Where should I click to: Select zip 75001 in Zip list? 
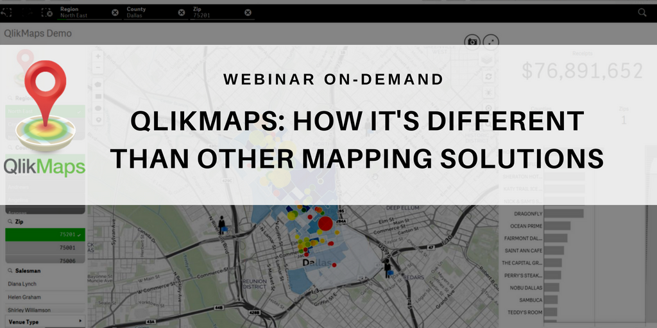tap(46, 248)
